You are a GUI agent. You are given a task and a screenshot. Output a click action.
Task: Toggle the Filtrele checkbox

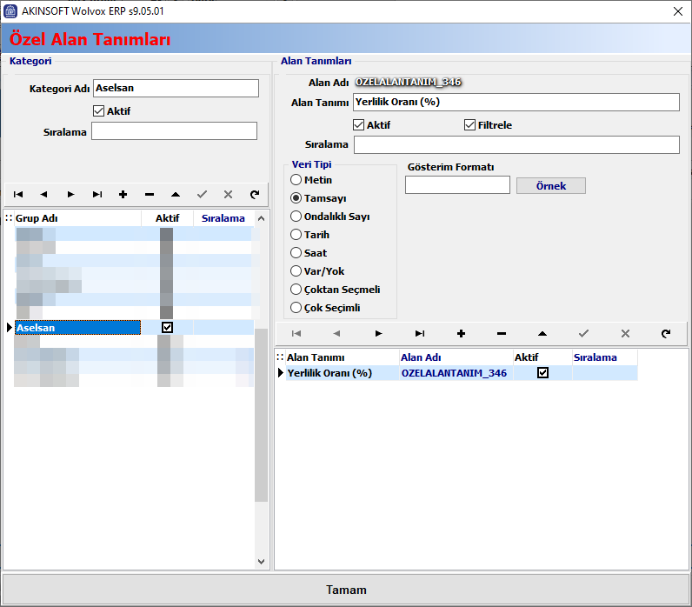[470, 125]
